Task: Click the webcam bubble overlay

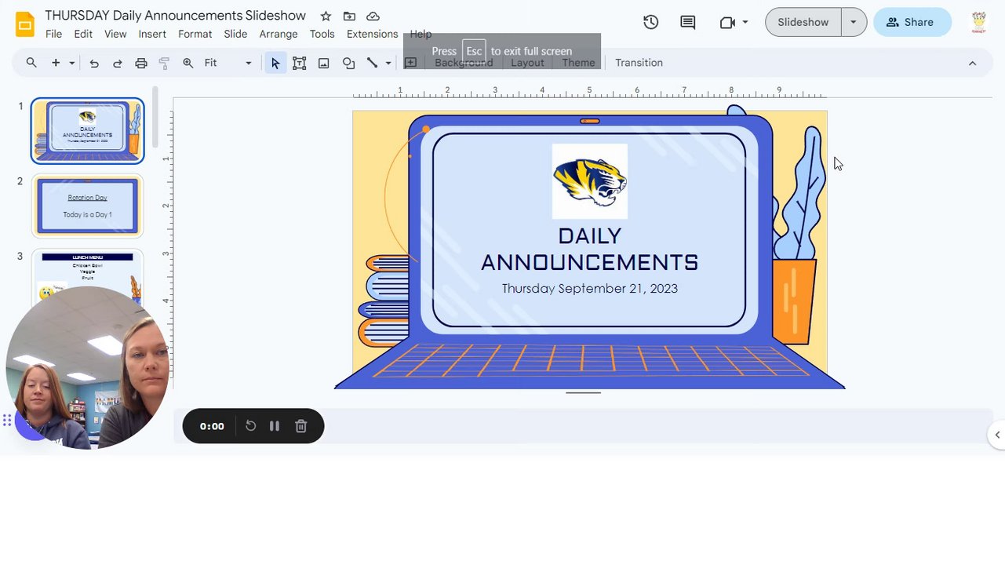Action: (x=88, y=367)
